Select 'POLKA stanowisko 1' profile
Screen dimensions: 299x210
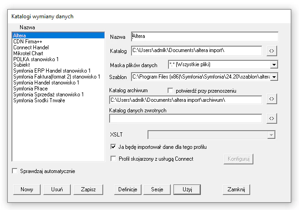[58, 59]
